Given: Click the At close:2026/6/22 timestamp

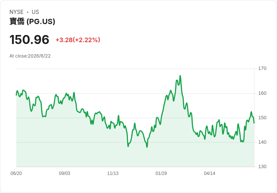Looking at the screenshot, I should 30,56.
